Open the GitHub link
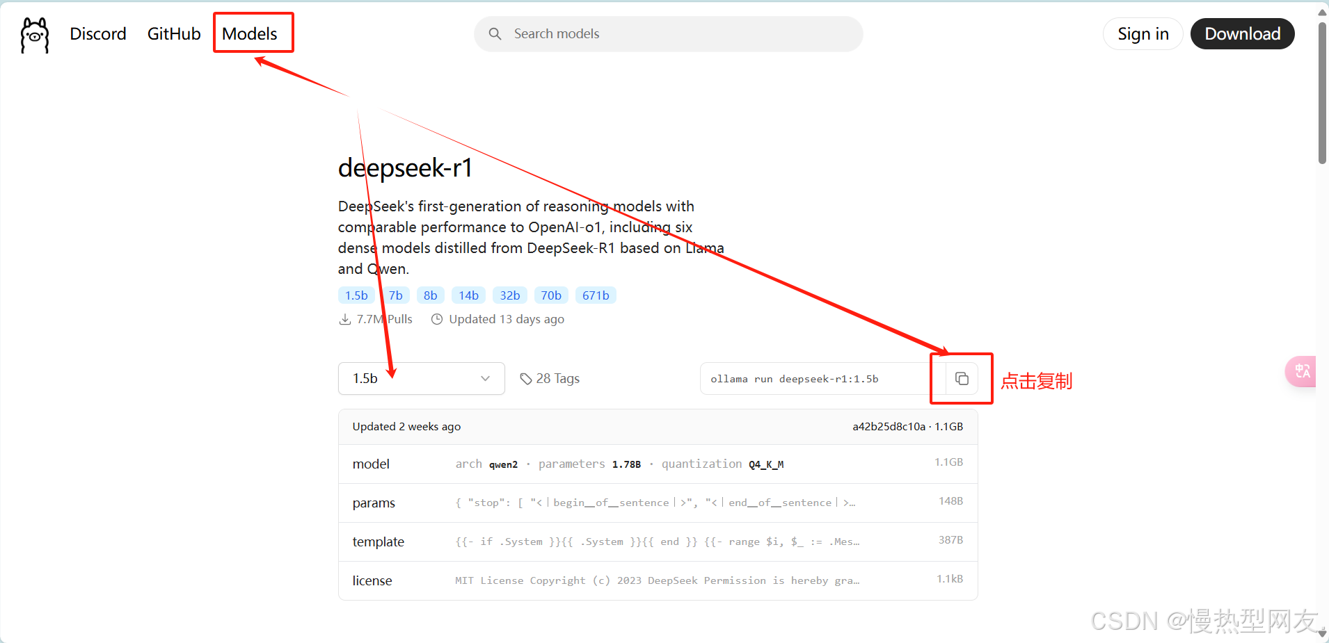The width and height of the screenshot is (1329, 643). click(174, 34)
